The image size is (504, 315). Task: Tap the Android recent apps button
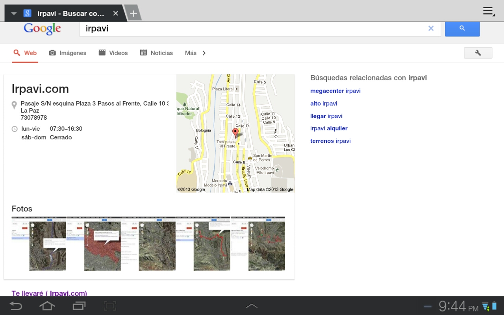[79, 306]
